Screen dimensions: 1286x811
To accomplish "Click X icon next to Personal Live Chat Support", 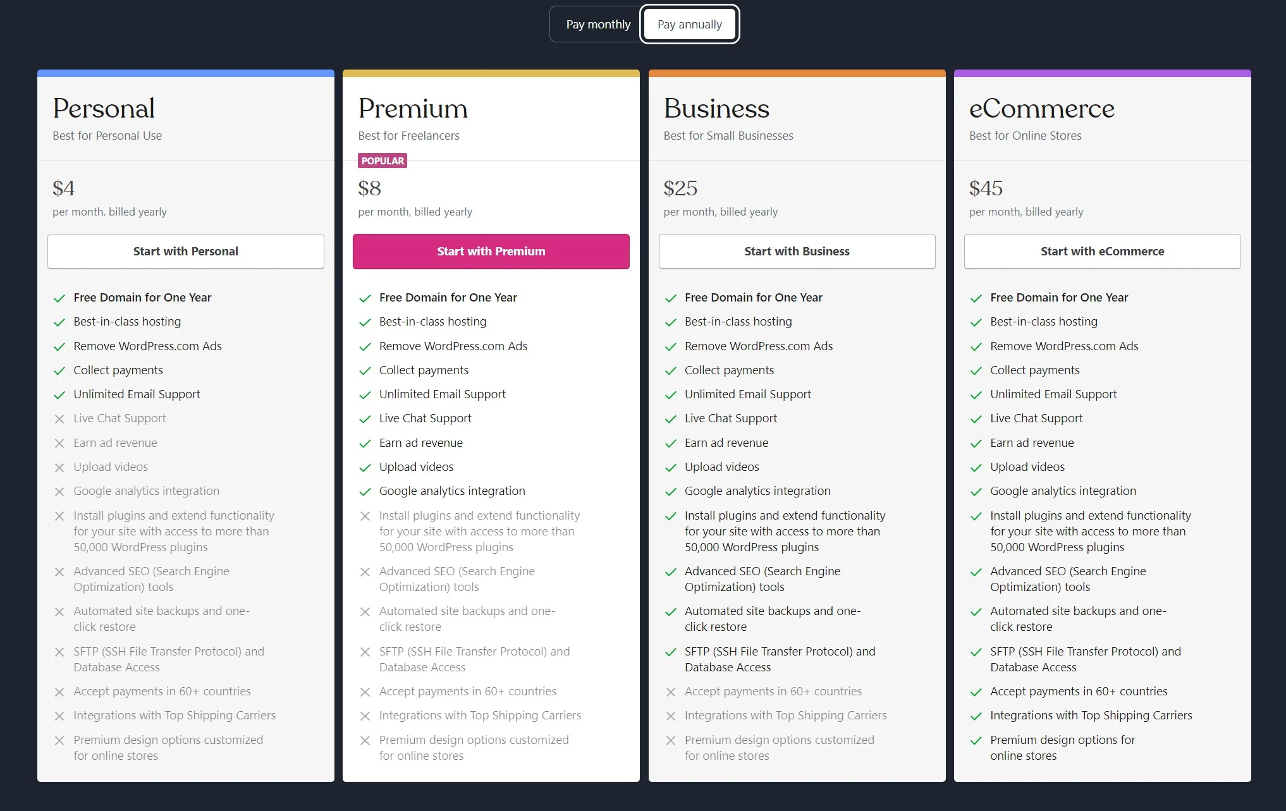I will 59,419.
